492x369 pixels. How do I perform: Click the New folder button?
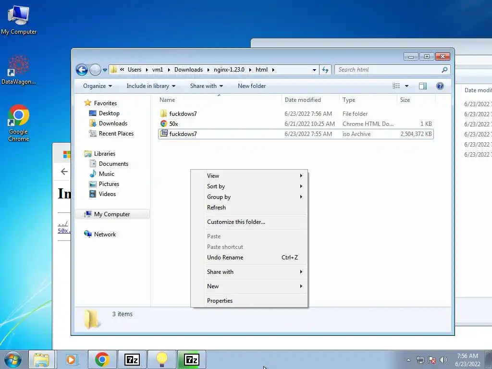[252, 86]
